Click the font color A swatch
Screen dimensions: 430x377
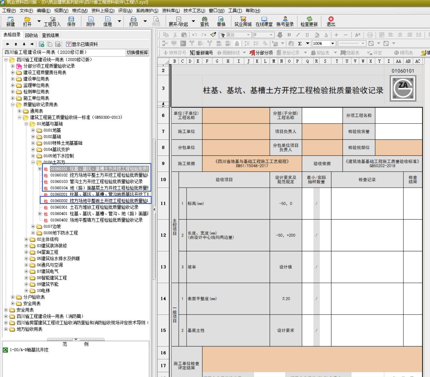(326, 35)
